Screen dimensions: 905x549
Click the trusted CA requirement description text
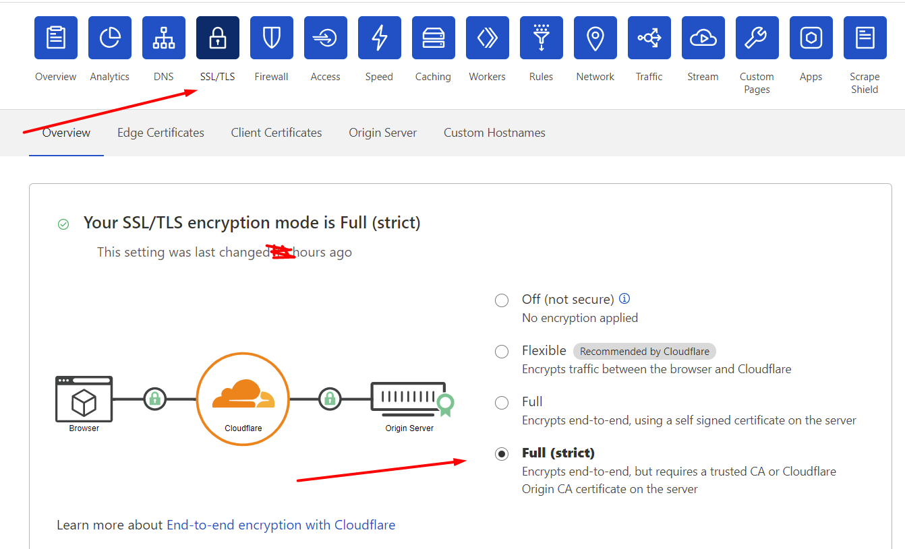[x=679, y=480]
